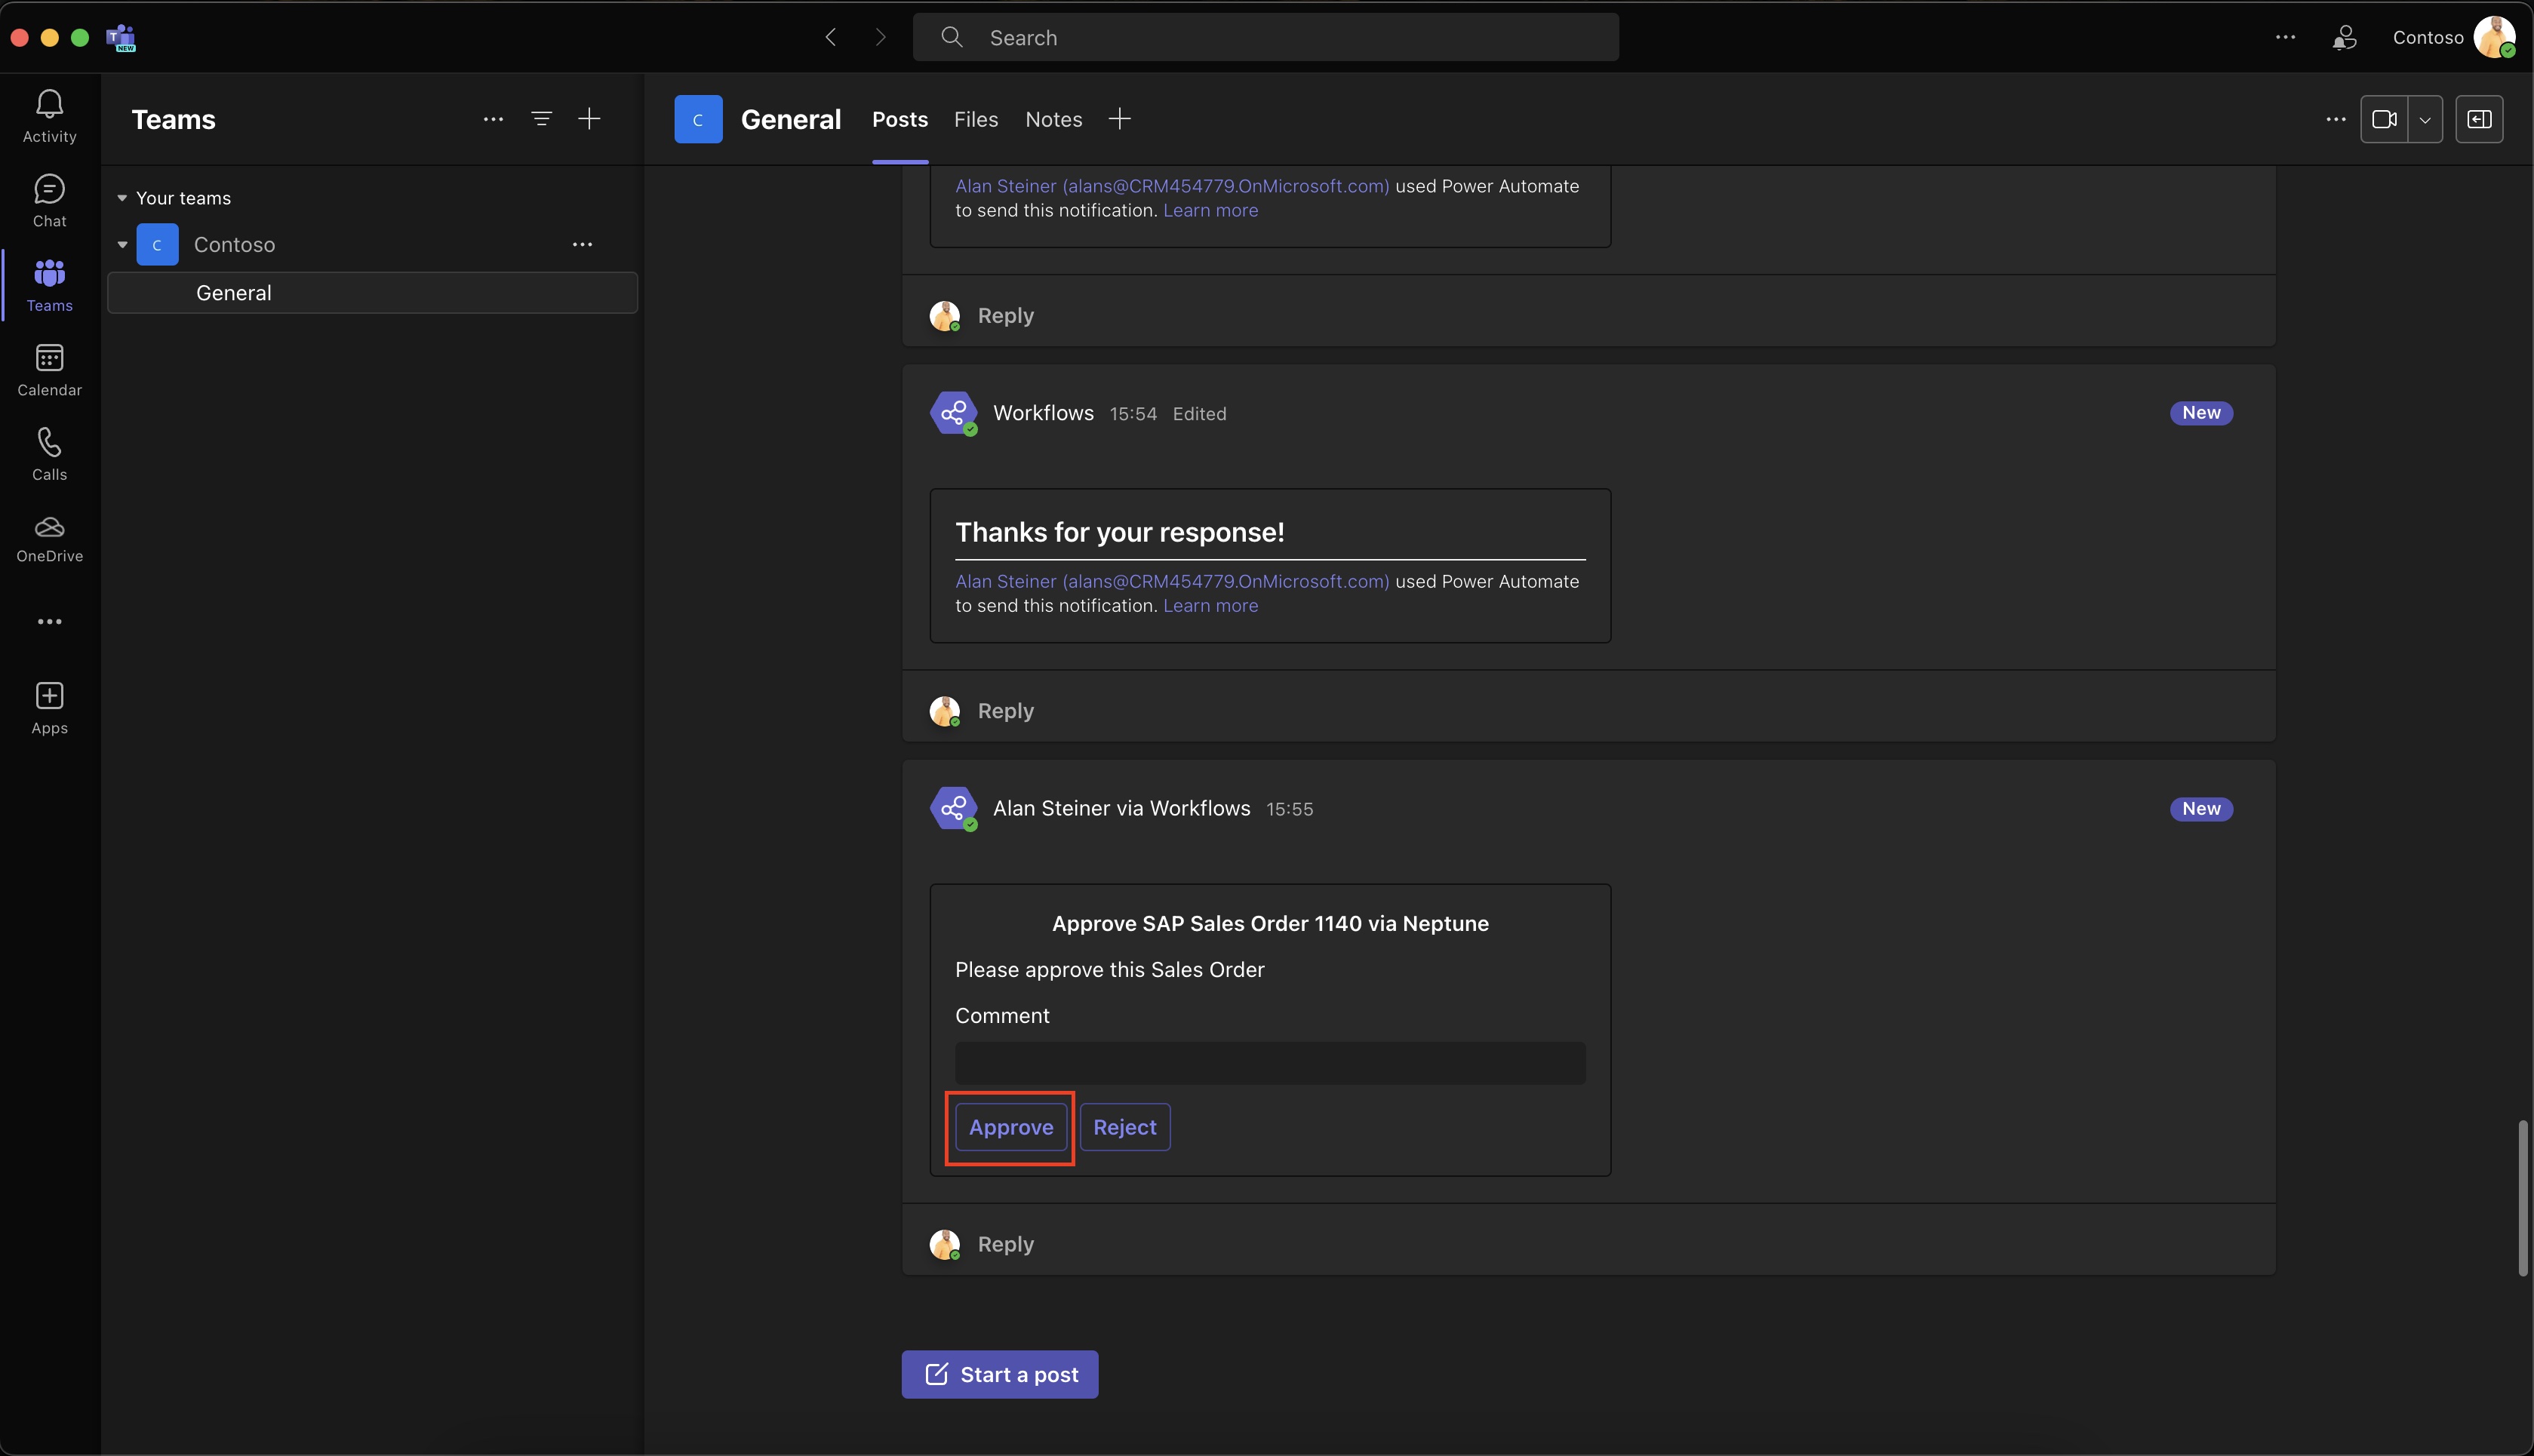This screenshot has width=2534, height=1456.
Task: Open the meeting options dropdown arrow
Action: [2425, 120]
